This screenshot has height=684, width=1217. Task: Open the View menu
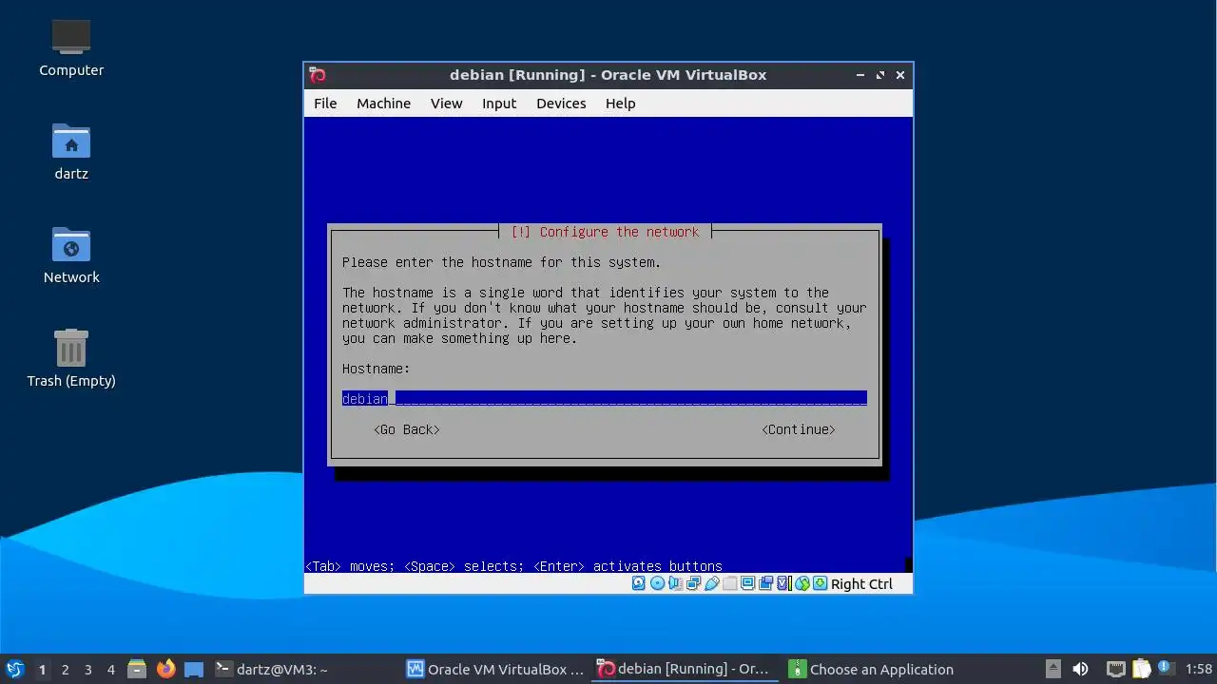pos(446,104)
